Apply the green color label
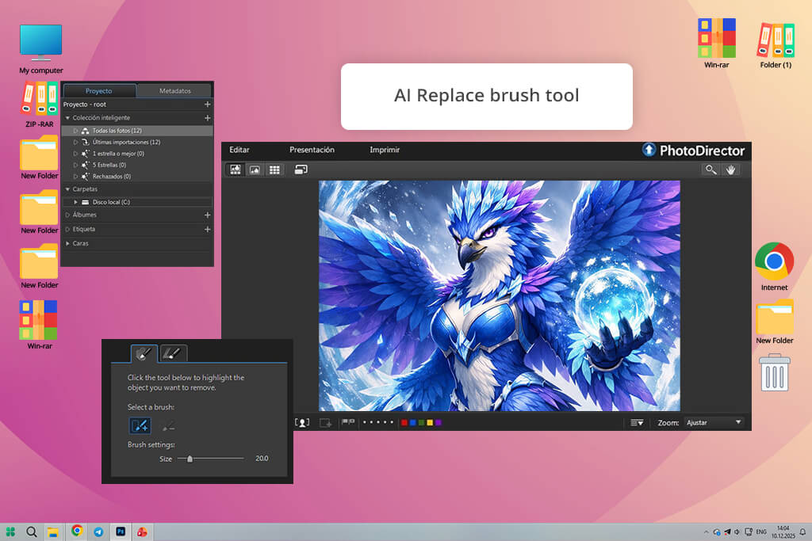This screenshot has width=812, height=541. coord(422,422)
